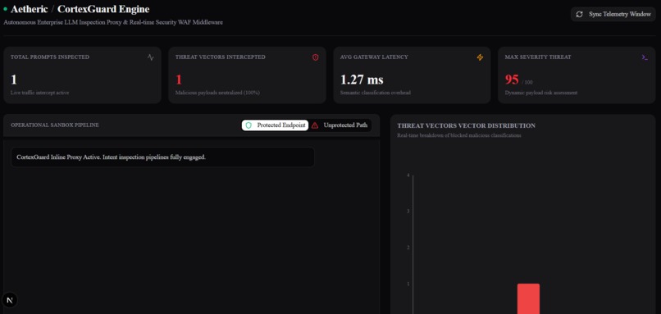Switch to the Unprotected Path option
Screen dimensions: 661x314
(340, 125)
